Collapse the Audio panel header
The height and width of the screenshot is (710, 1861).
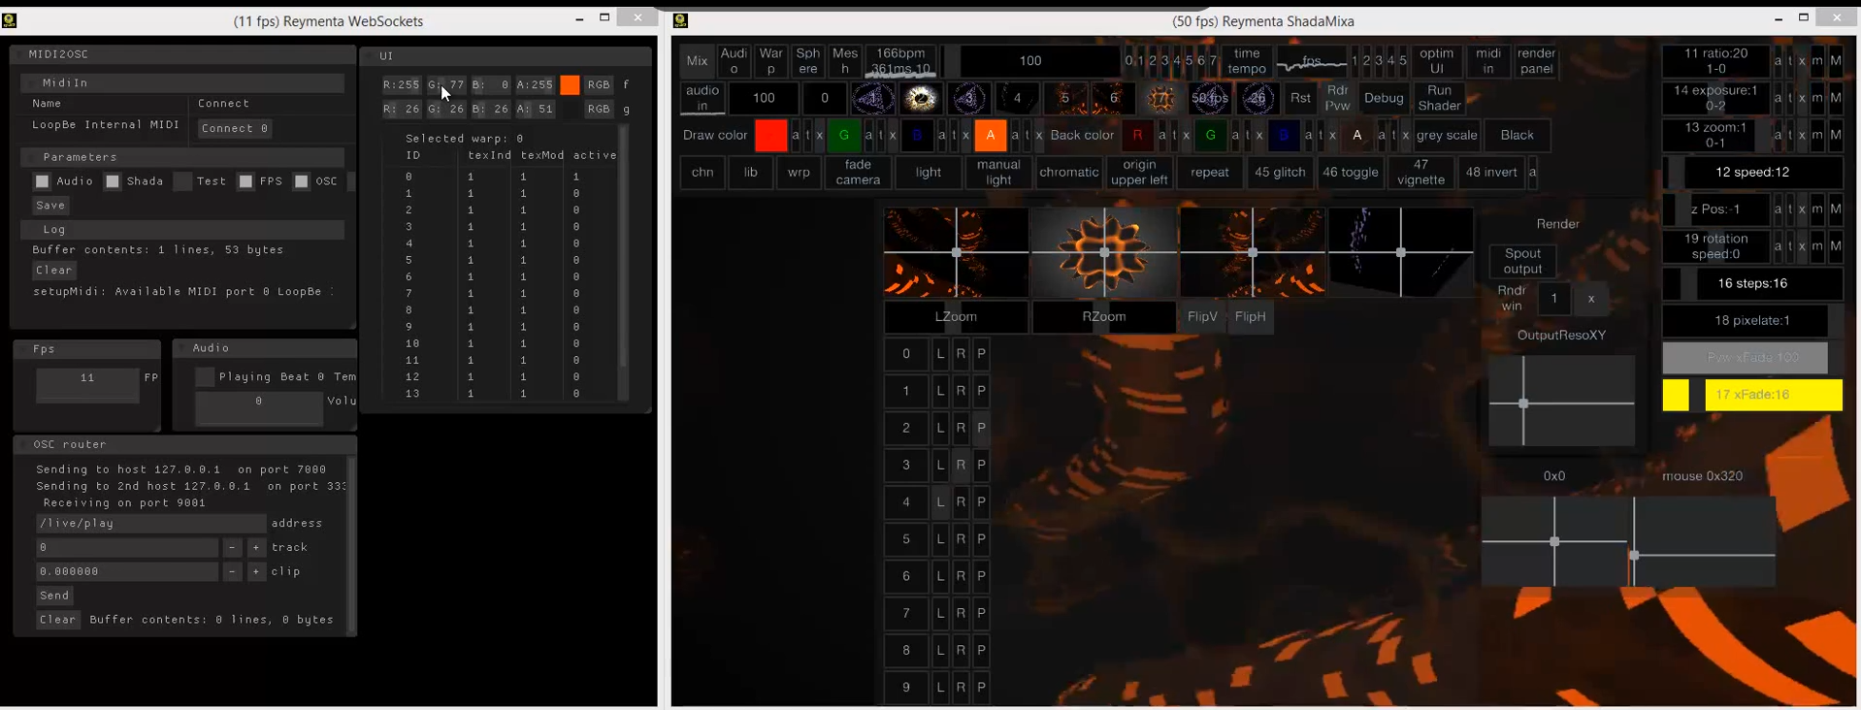pos(265,348)
